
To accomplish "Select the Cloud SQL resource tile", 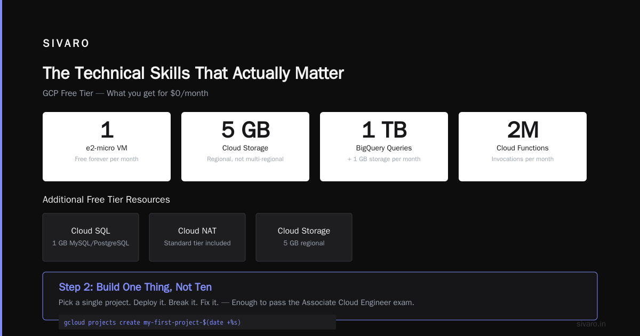I will point(91,237).
